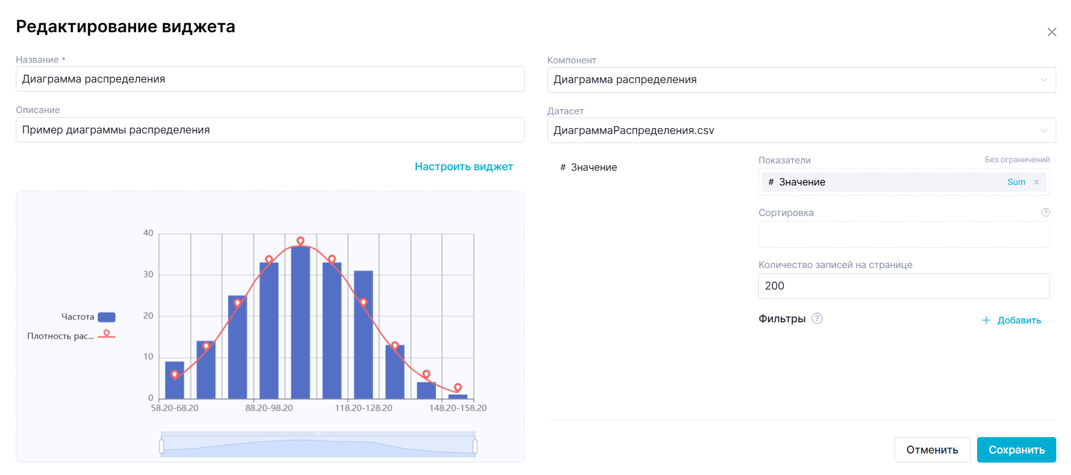Click the Сортировка help question icon
The width and height of the screenshot is (1071, 475).
pyautogui.click(x=1046, y=213)
